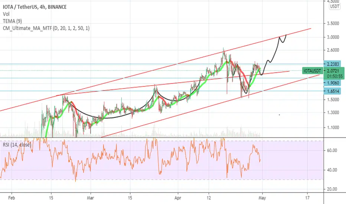Click the 2.0721 current price label
346x204 pixels.
(333, 71)
